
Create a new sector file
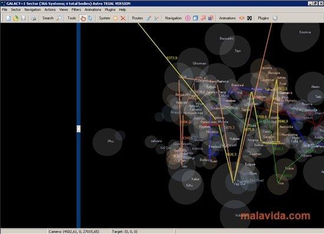point(8,18)
